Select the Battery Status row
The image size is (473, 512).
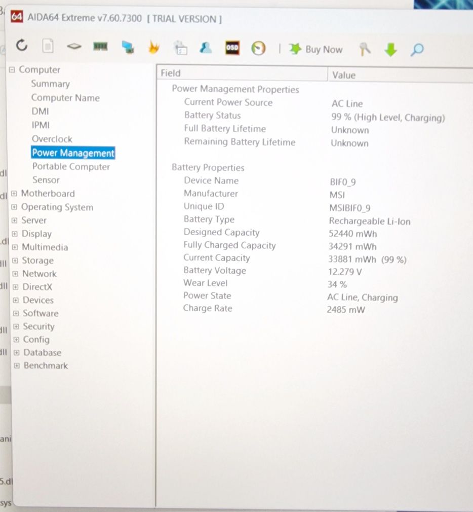pos(314,116)
